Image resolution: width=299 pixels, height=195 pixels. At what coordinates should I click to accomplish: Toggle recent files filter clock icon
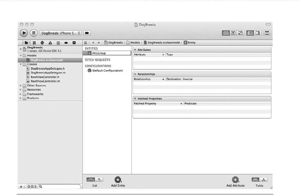click(29, 187)
